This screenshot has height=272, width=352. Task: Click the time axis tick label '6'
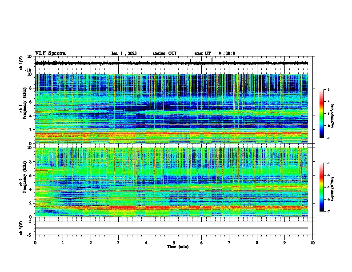coord(202,243)
